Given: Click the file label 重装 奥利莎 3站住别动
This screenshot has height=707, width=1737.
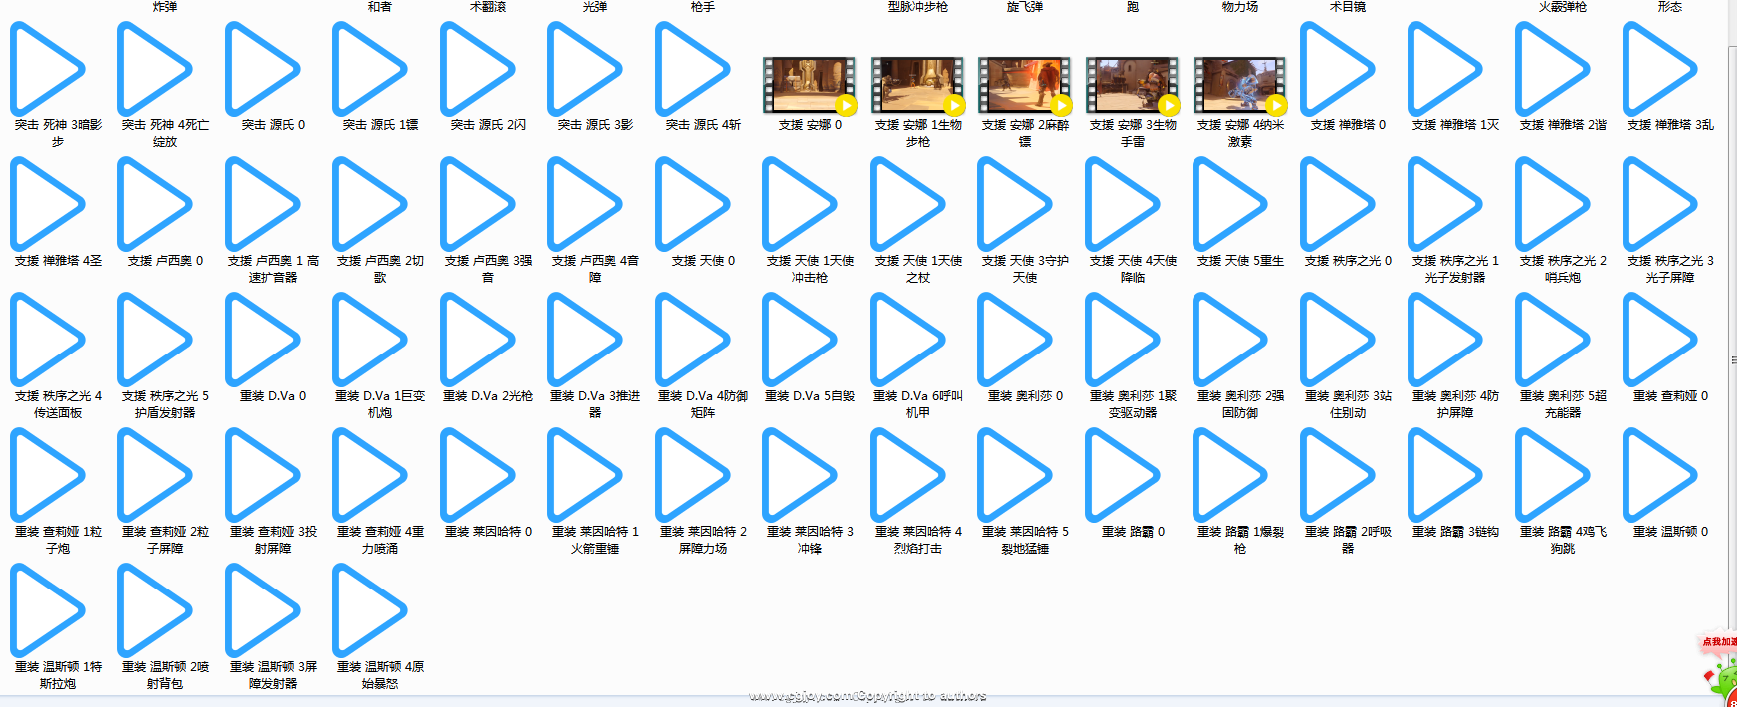Looking at the screenshot, I should click(x=1348, y=404).
